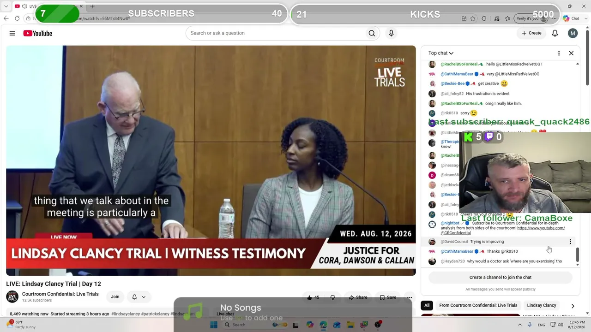Screen dimensions: 591x332
Task: Open the Create button in the header
Action: (531, 33)
